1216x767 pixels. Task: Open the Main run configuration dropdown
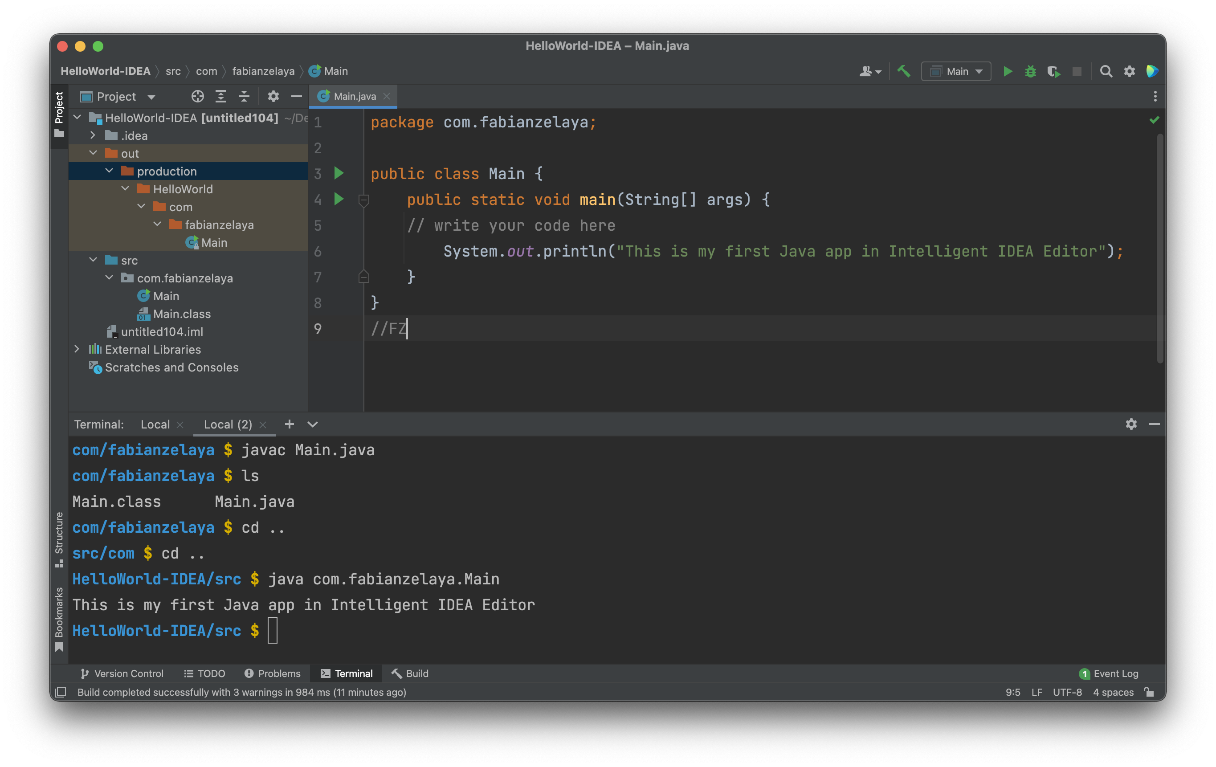(956, 71)
